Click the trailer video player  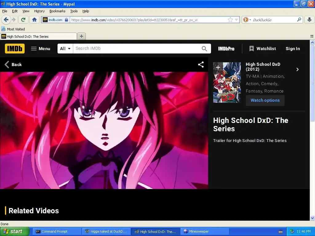pyautogui.click(x=104, y=130)
